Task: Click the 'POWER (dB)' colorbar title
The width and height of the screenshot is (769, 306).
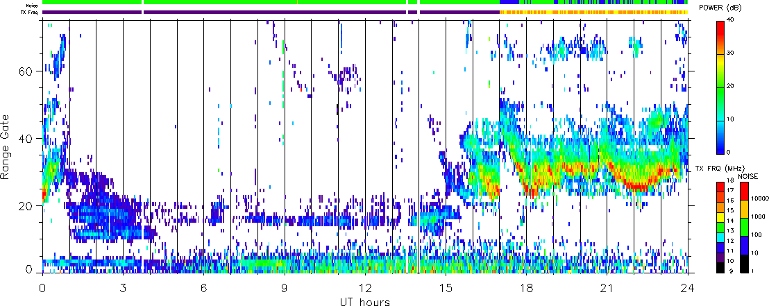Action: tap(721, 8)
